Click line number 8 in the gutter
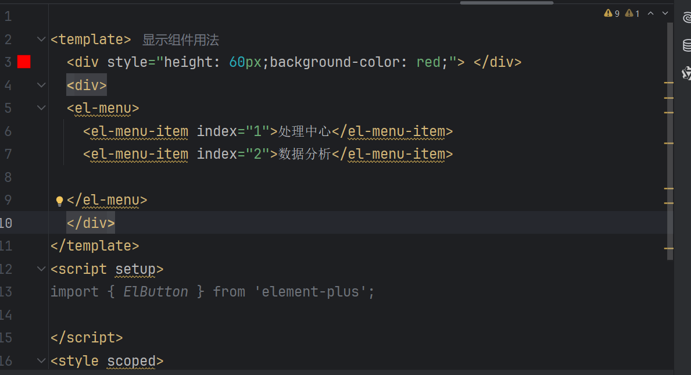The image size is (691, 375). pos(8,177)
